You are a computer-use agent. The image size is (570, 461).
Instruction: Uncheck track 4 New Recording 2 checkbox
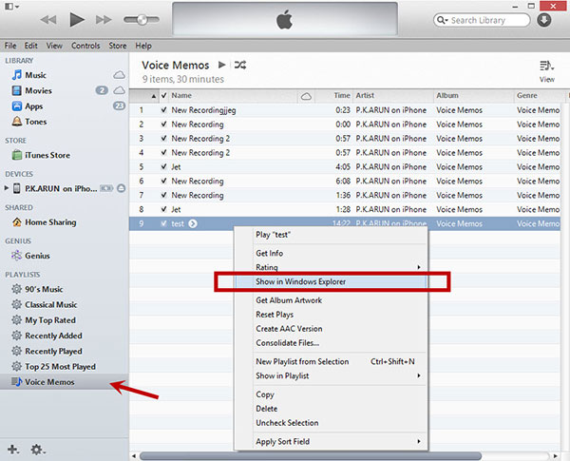(164, 152)
